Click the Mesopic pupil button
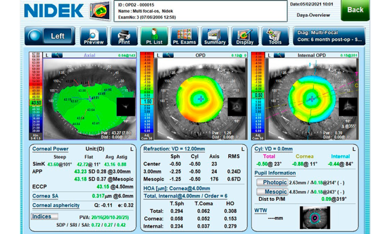The width and height of the screenshot is (390, 234). pyautogui.click(x=272, y=192)
